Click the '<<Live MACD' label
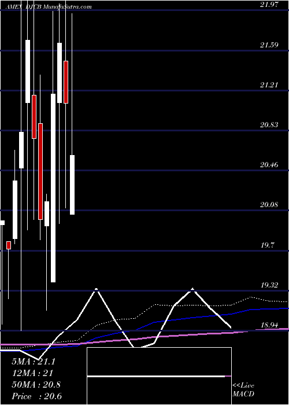 [x=243, y=389]
